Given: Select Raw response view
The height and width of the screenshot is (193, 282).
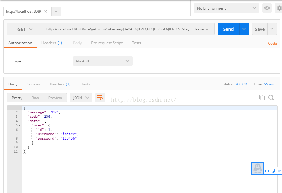Looking at the screenshot, I should (x=35, y=98).
